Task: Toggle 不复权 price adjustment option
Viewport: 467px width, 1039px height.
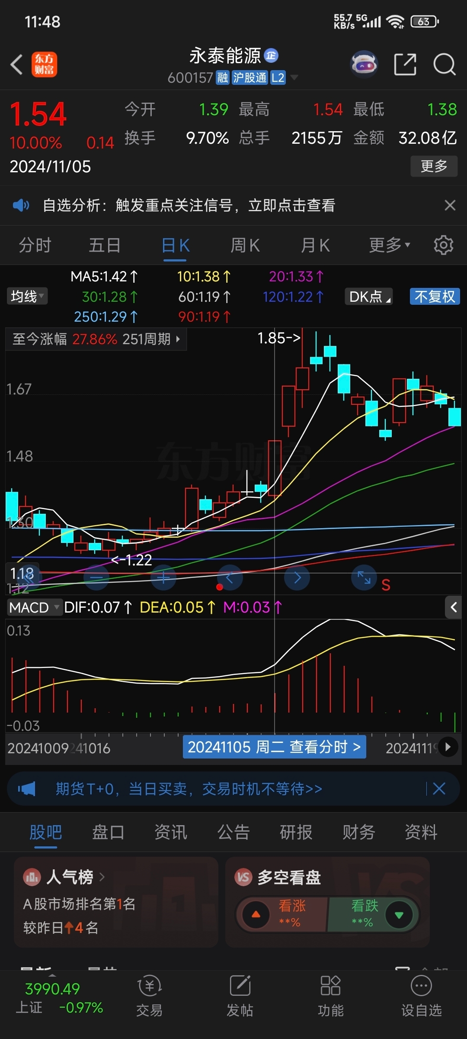Action: click(435, 297)
